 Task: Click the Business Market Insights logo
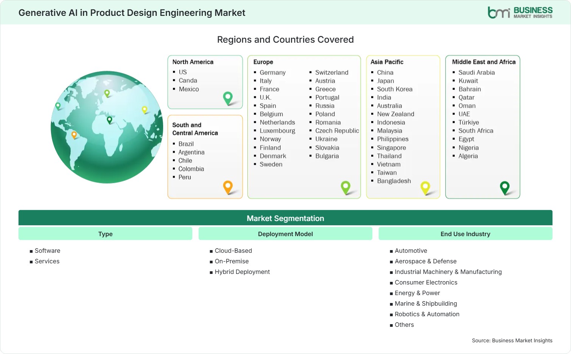[520, 12]
